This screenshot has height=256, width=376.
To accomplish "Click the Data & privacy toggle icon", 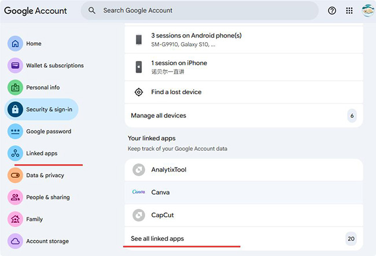I will 15,175.
